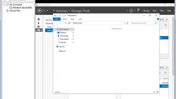Viewport: 176px width, 99px height.
Task: Click the Server Manager forward arrow button
Action: pyautogui.click(x=44, y=11)
